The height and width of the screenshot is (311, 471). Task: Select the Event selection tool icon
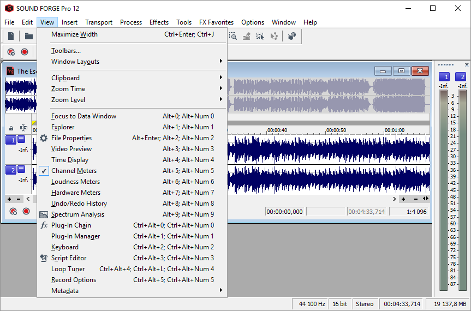[260, 36]
